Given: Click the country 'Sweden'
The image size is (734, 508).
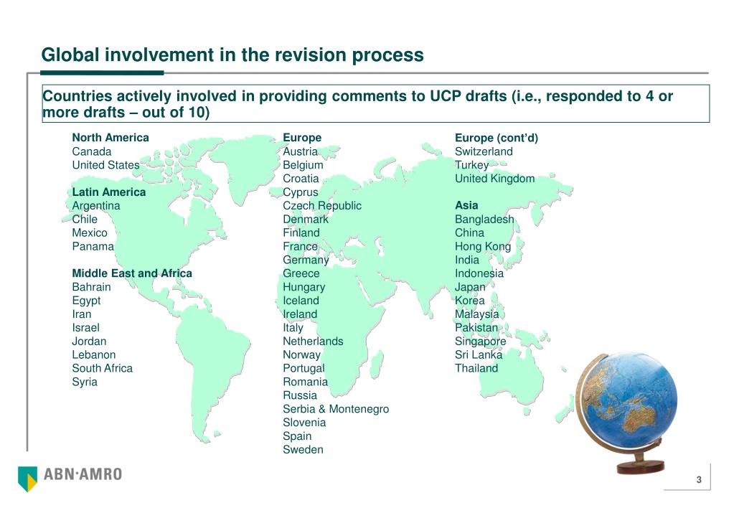Looking at the screenshot, I should coord(303,450).
